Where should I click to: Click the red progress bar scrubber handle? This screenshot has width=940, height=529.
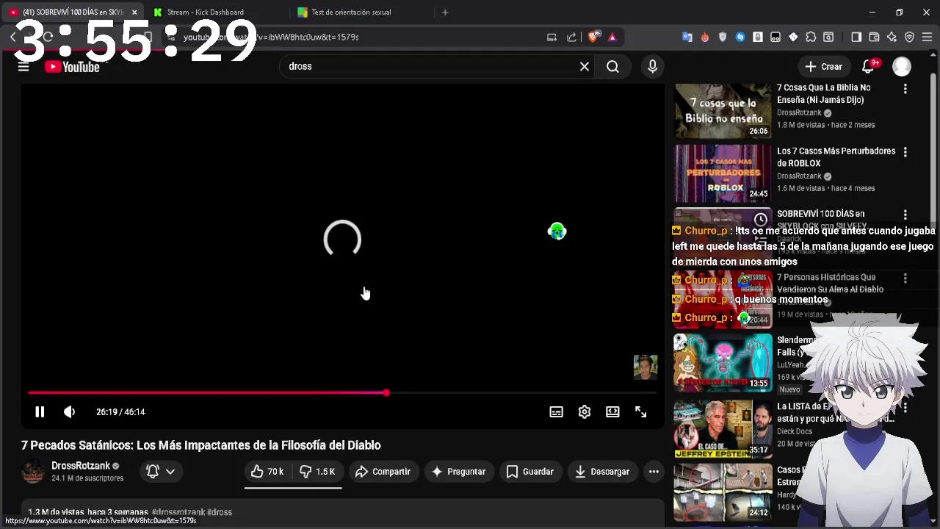[x=386, y=393]
